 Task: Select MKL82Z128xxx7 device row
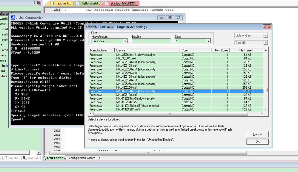176,95
